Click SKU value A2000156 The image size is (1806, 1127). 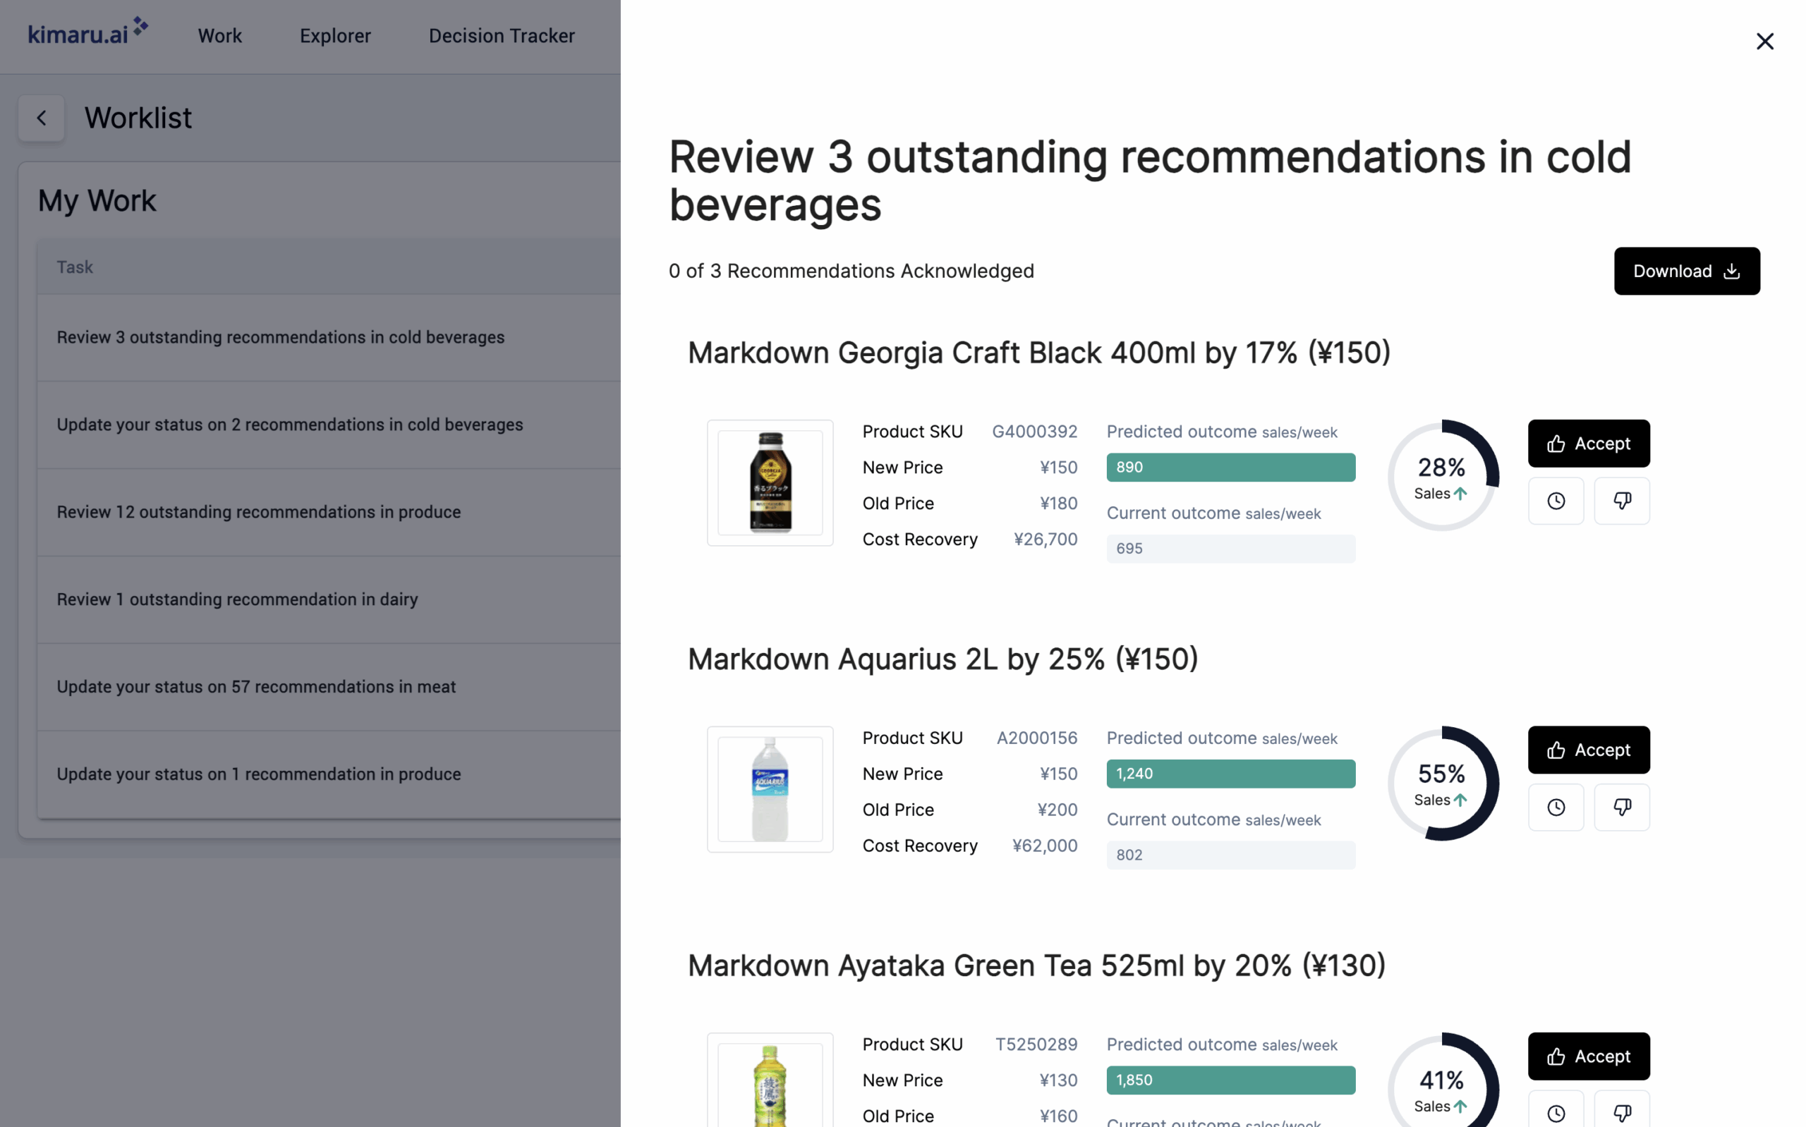tap(1036, 738)
